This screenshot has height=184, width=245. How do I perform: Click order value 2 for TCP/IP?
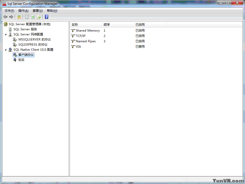click(105, 36)
